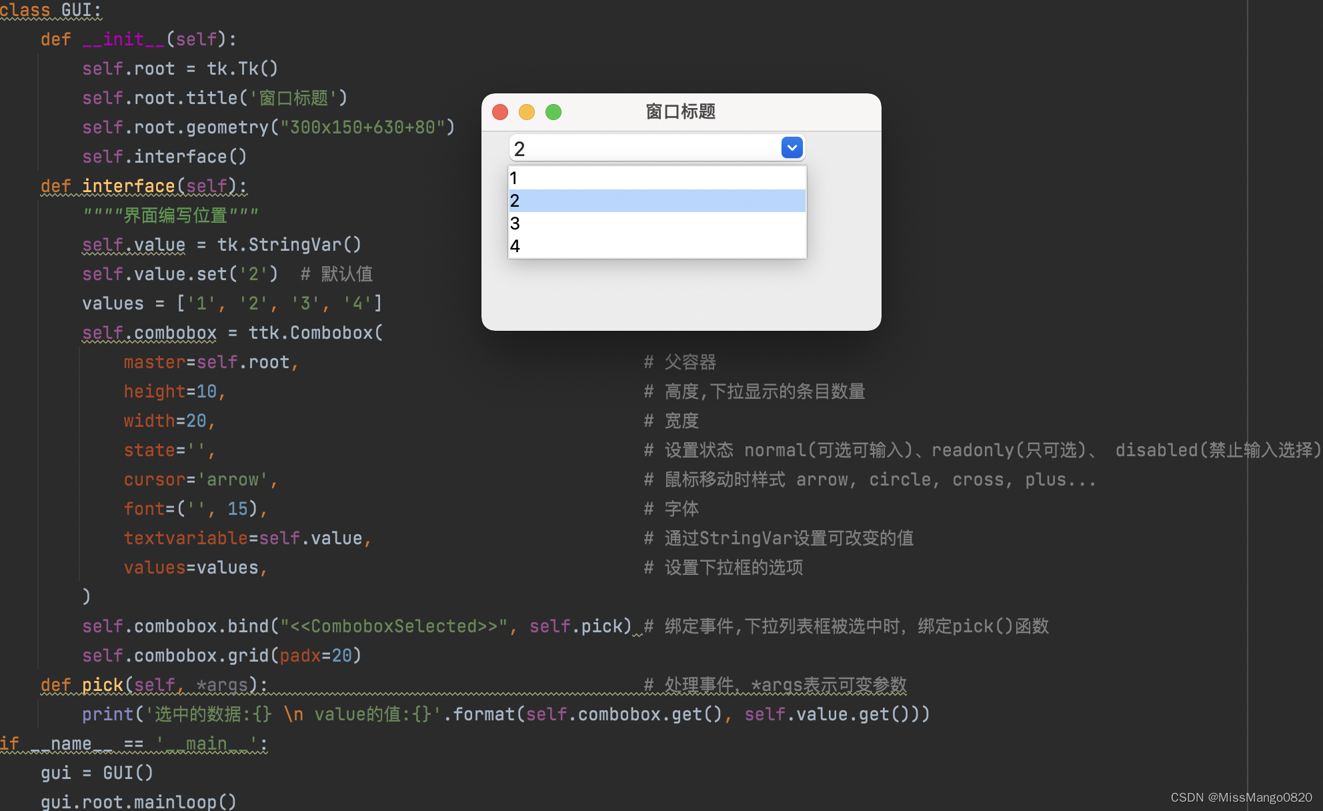Screen dimensions: 1323x811
Task: Click 'self.root = tk.Tk()' code line
Action: pyautogui.click(x=180, y=69)
